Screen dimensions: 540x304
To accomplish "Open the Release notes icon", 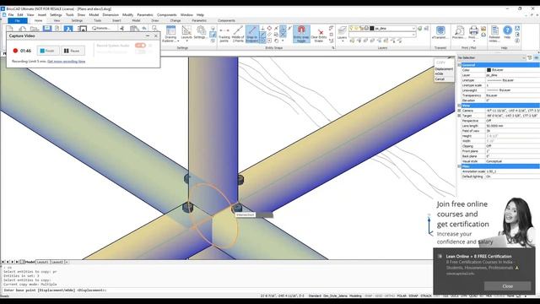I will 494,34.
